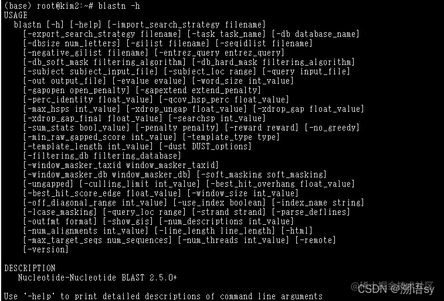This screenshot has width=444, height=301.
Task: Click the [-db database_name] option
Action: pyautogui.click(x=316, y=34)
